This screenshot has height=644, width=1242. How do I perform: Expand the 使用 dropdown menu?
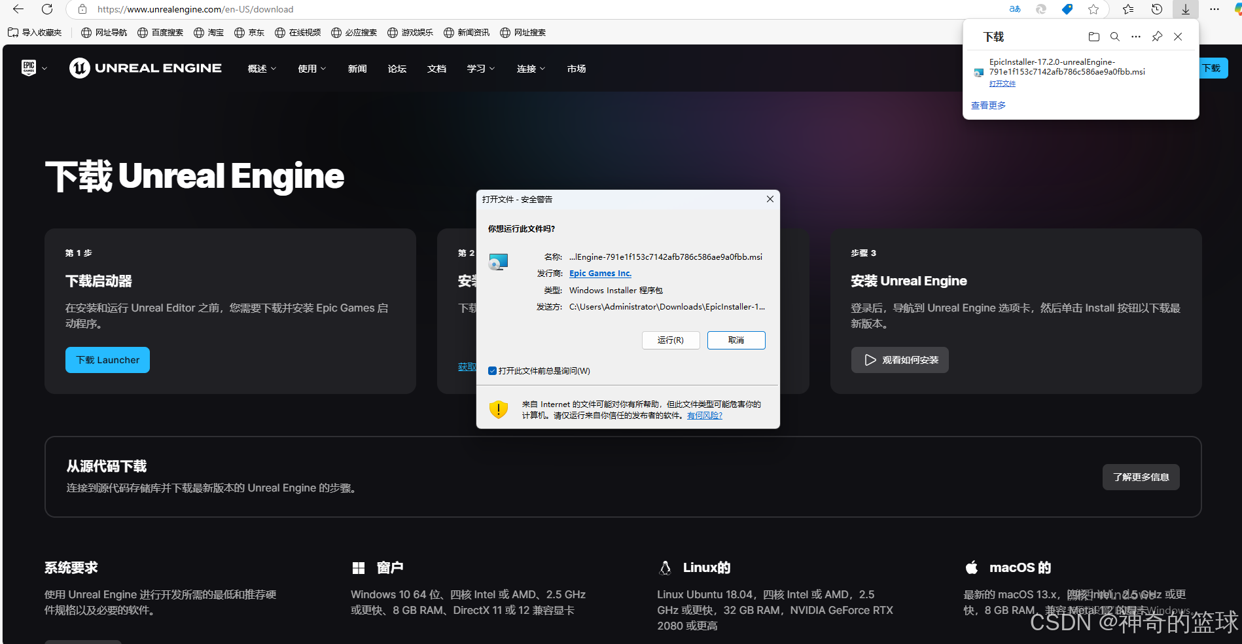[311, 69]
